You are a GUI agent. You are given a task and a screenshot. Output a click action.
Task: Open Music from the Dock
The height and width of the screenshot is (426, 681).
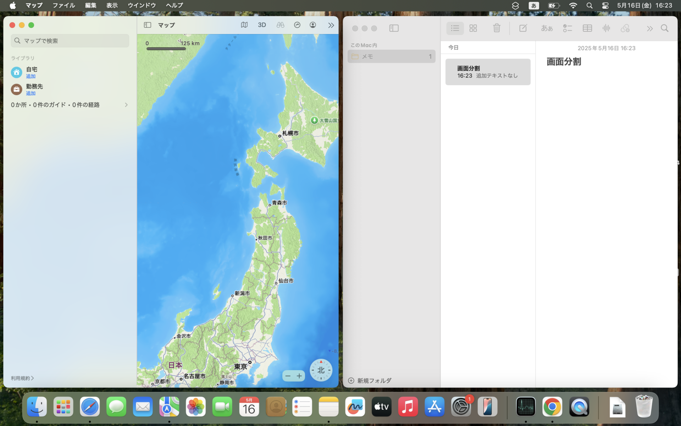[408, 406]
